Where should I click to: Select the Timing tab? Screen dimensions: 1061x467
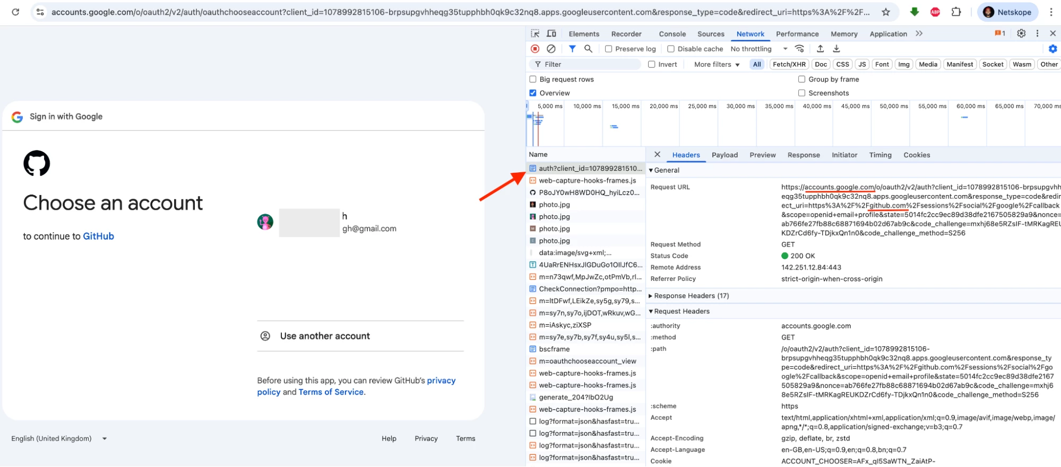[880, 155]
